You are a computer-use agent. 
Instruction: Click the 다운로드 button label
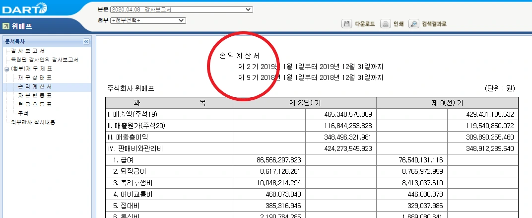365,24
